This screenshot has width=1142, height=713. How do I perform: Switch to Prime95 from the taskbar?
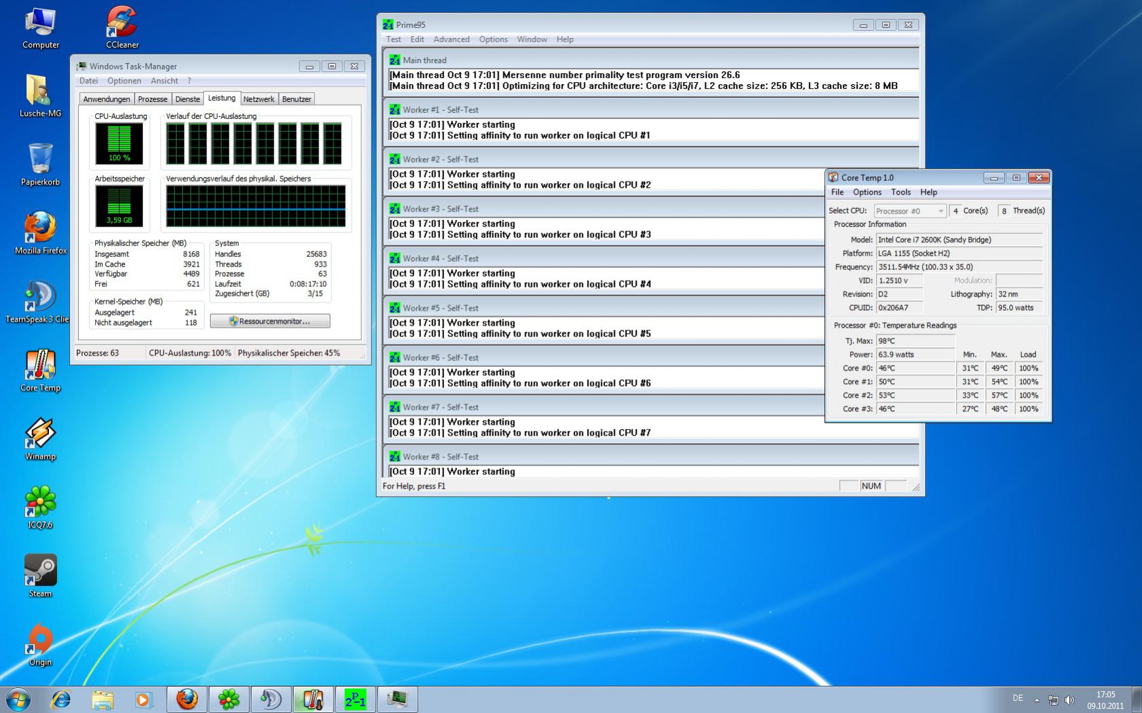tap(355, 699)
